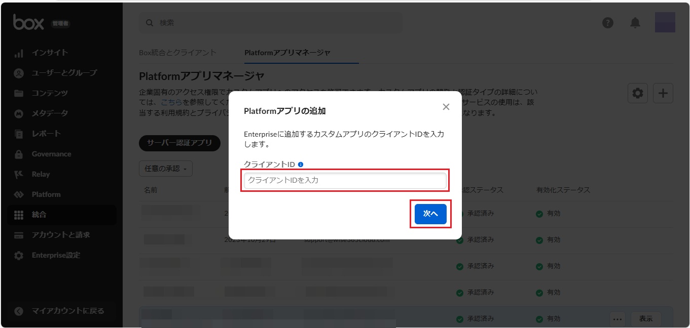Screen dimensions: 690x328
Task: Open インサイト in the sidebar
Action: (x=50, y=53)
